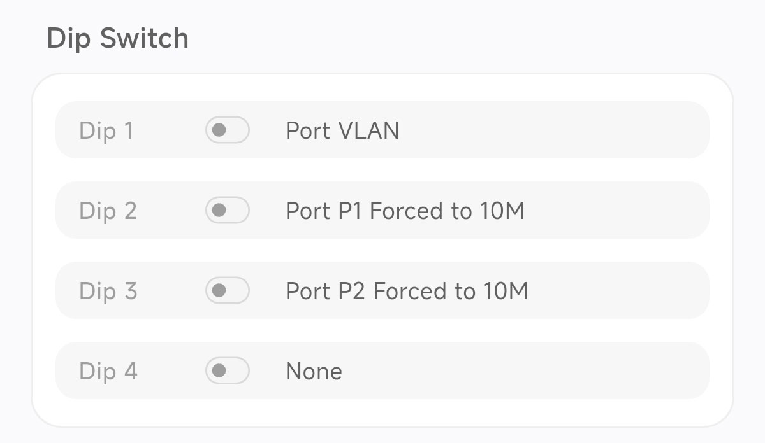The height and width of the screenshot is (443, 765).
Task: Select 'Port P2 Forced to 10M' text
Action: click(406, 291)
